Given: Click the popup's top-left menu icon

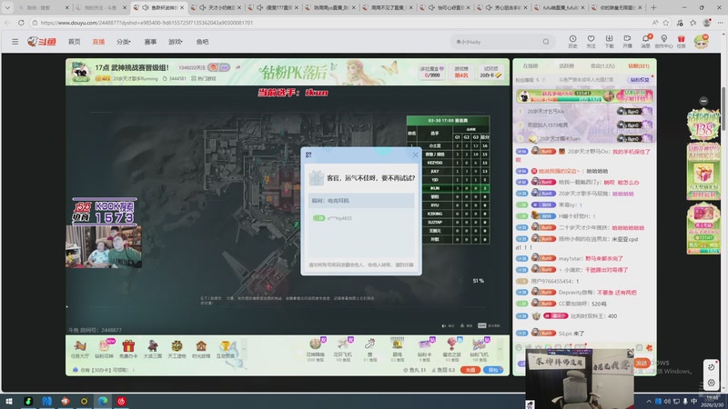Looking at the screenshot, I should tap(308, 155).
